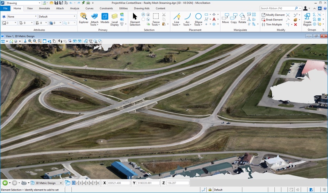Click the Update View paintbrush icon
The image size is (328, 193).
[25, 41]
